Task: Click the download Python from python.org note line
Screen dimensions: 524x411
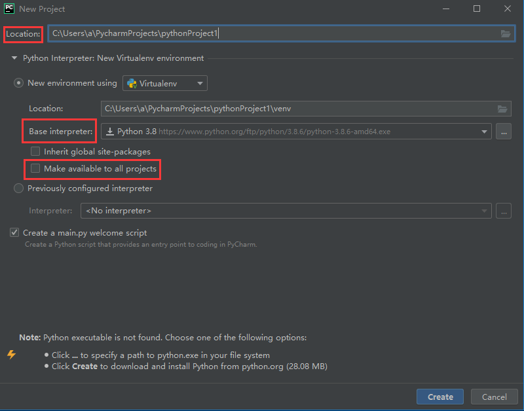Action: pos(189,366)
